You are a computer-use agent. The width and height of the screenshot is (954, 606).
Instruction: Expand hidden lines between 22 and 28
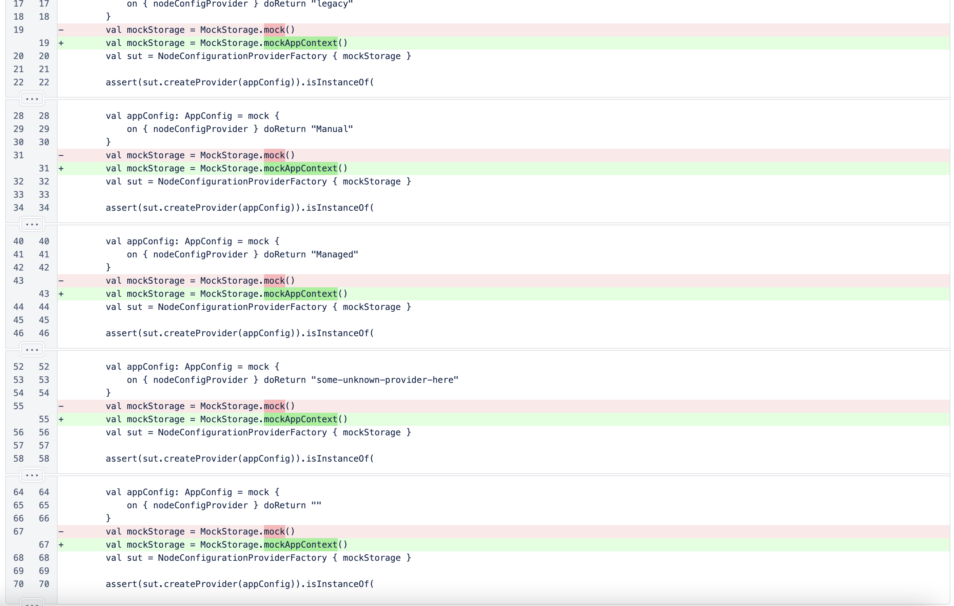(32, 98)
